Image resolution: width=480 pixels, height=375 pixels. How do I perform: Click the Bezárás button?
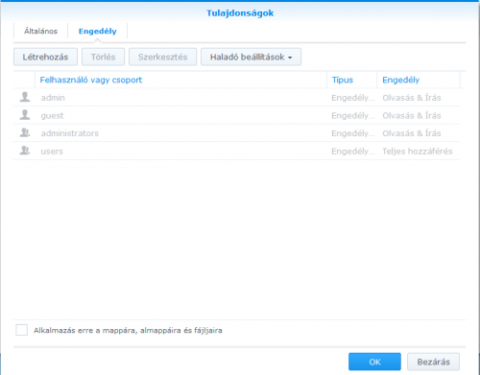[x=433, y=362]
